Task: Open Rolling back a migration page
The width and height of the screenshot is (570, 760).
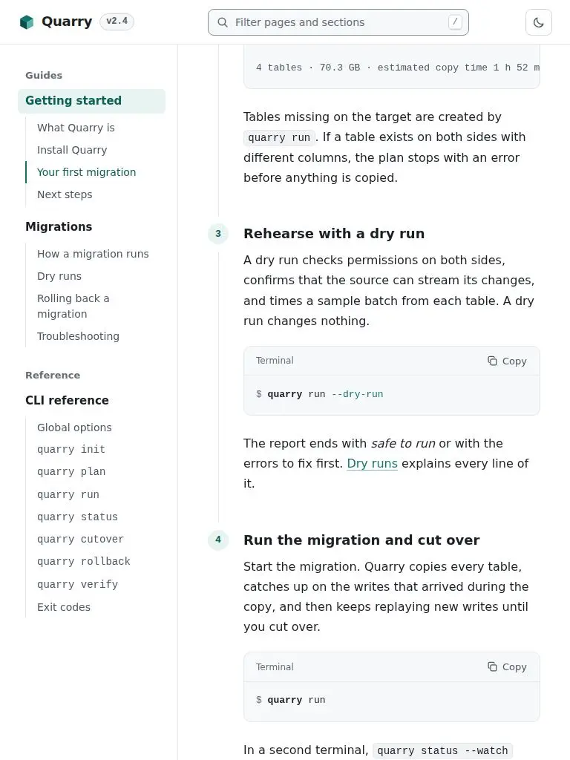Action: [x=73, y=306]
